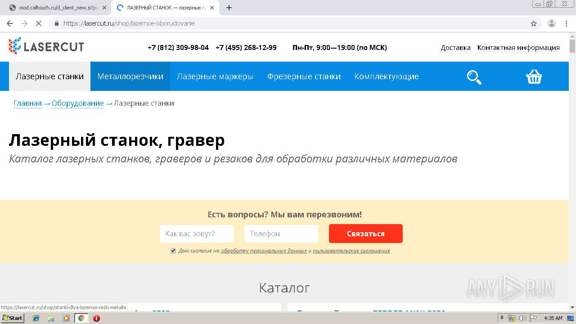Click the browser forward arrow
The height and width of the screenshot is (324, 576).
click(24, 23)
